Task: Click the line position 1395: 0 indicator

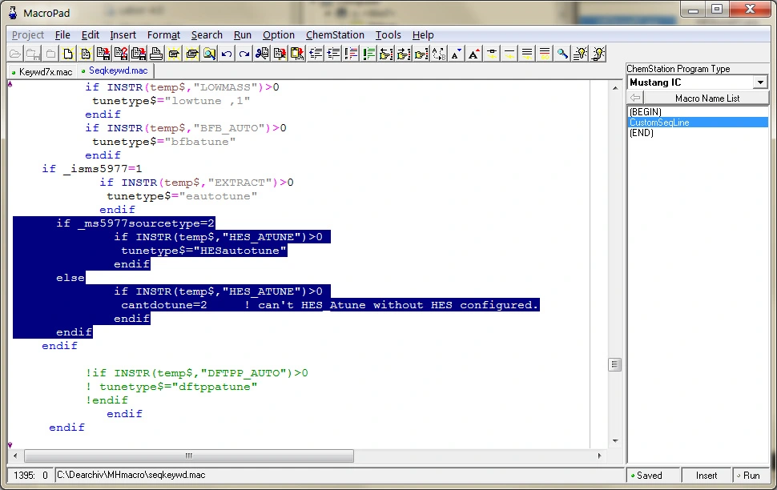Action: coord(30,476)
